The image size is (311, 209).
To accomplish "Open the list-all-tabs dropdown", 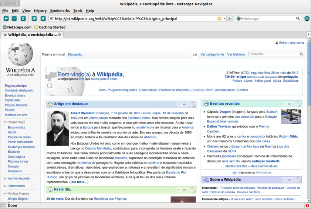I will tap(308, 35).
